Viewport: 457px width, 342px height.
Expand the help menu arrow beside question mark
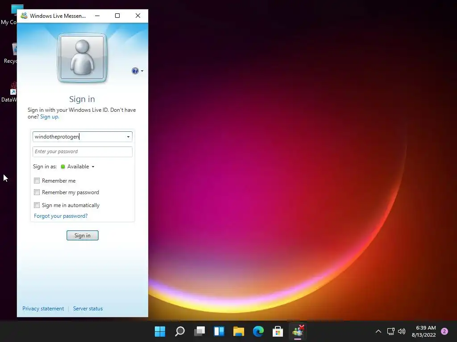tap(142, 71)
